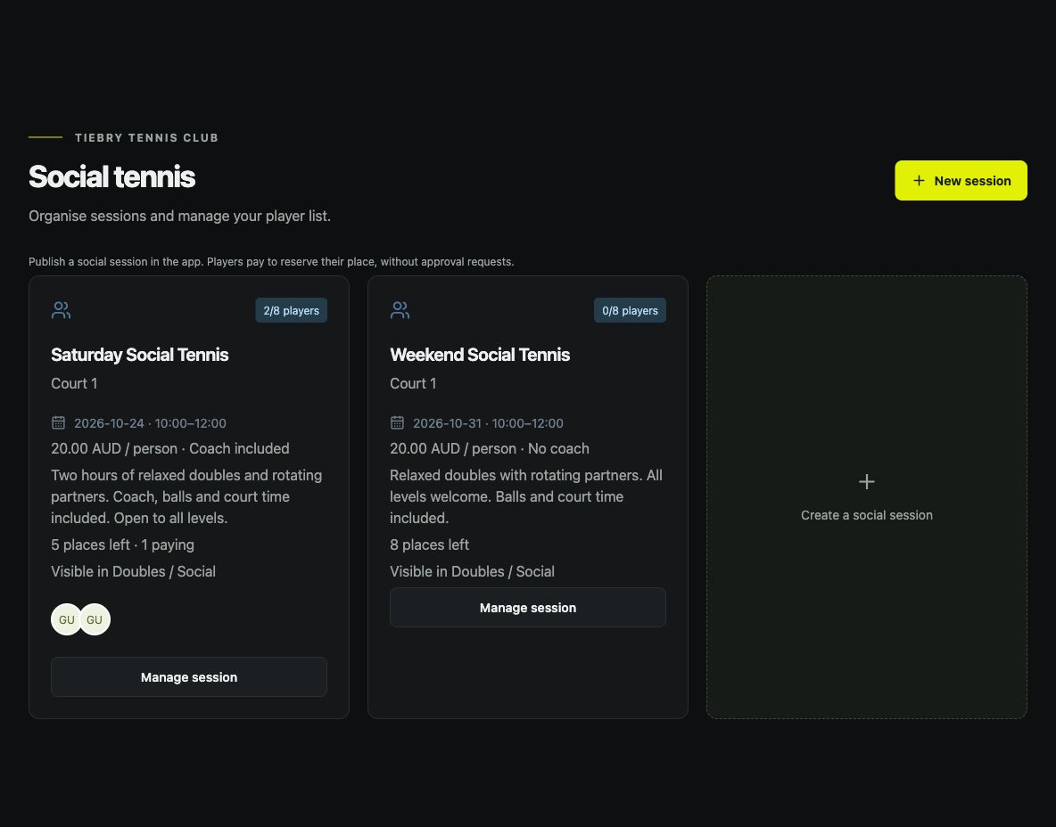Click the Publish a social session help text
The height and width of the screenshot is (827, 1056).
(271, 262)
